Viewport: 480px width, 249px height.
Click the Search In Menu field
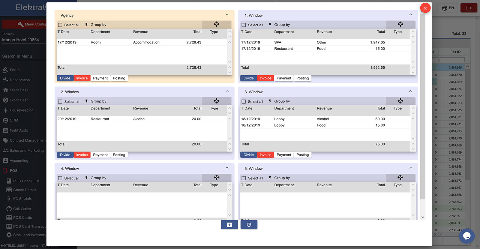[24, 56]
